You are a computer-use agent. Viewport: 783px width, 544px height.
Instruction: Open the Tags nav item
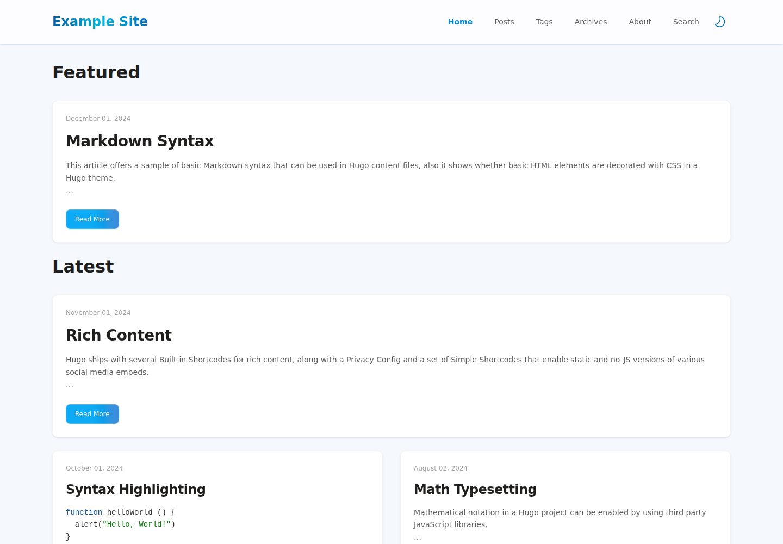544,22
